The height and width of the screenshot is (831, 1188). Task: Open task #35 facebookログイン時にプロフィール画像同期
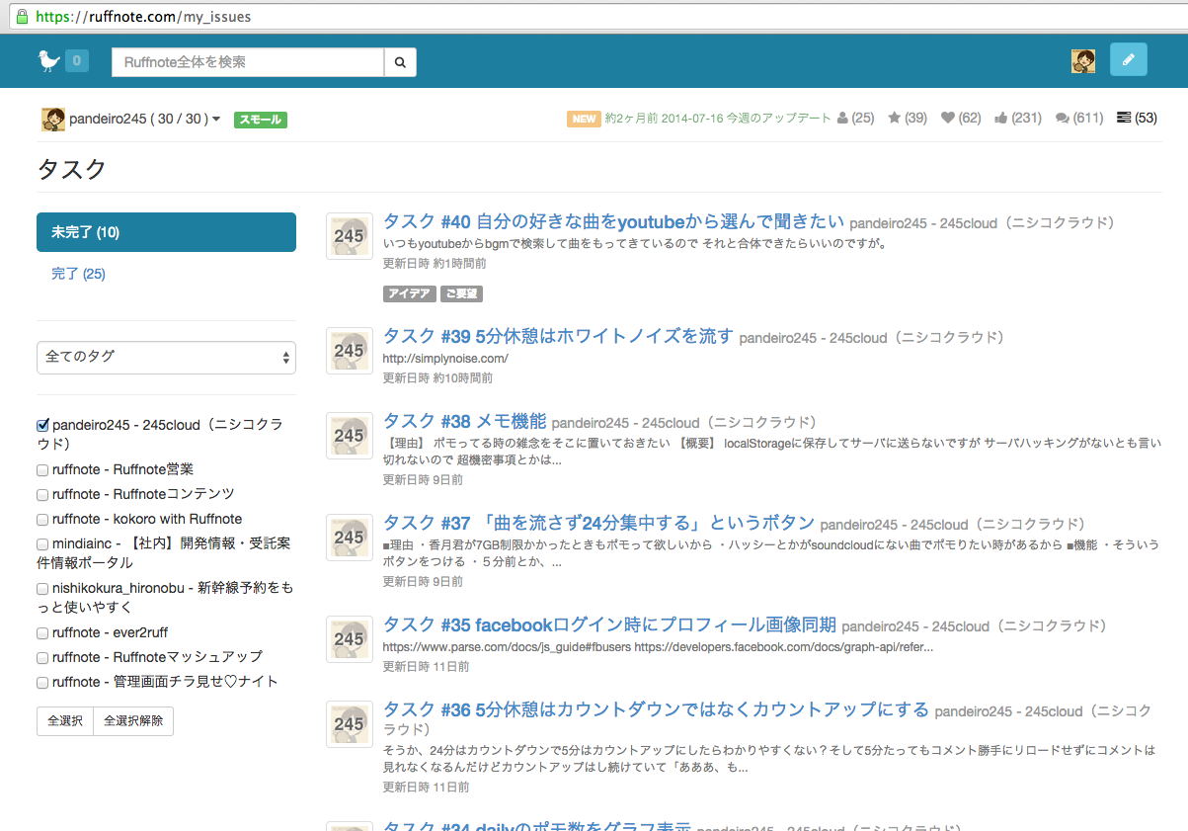click(x=609, y=625)
